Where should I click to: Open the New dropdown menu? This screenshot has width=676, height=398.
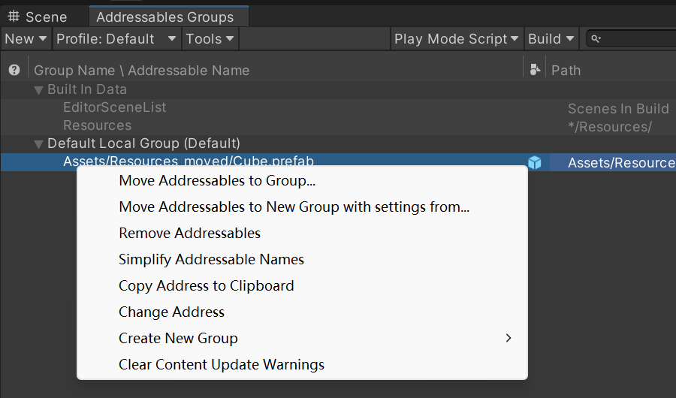26,39
